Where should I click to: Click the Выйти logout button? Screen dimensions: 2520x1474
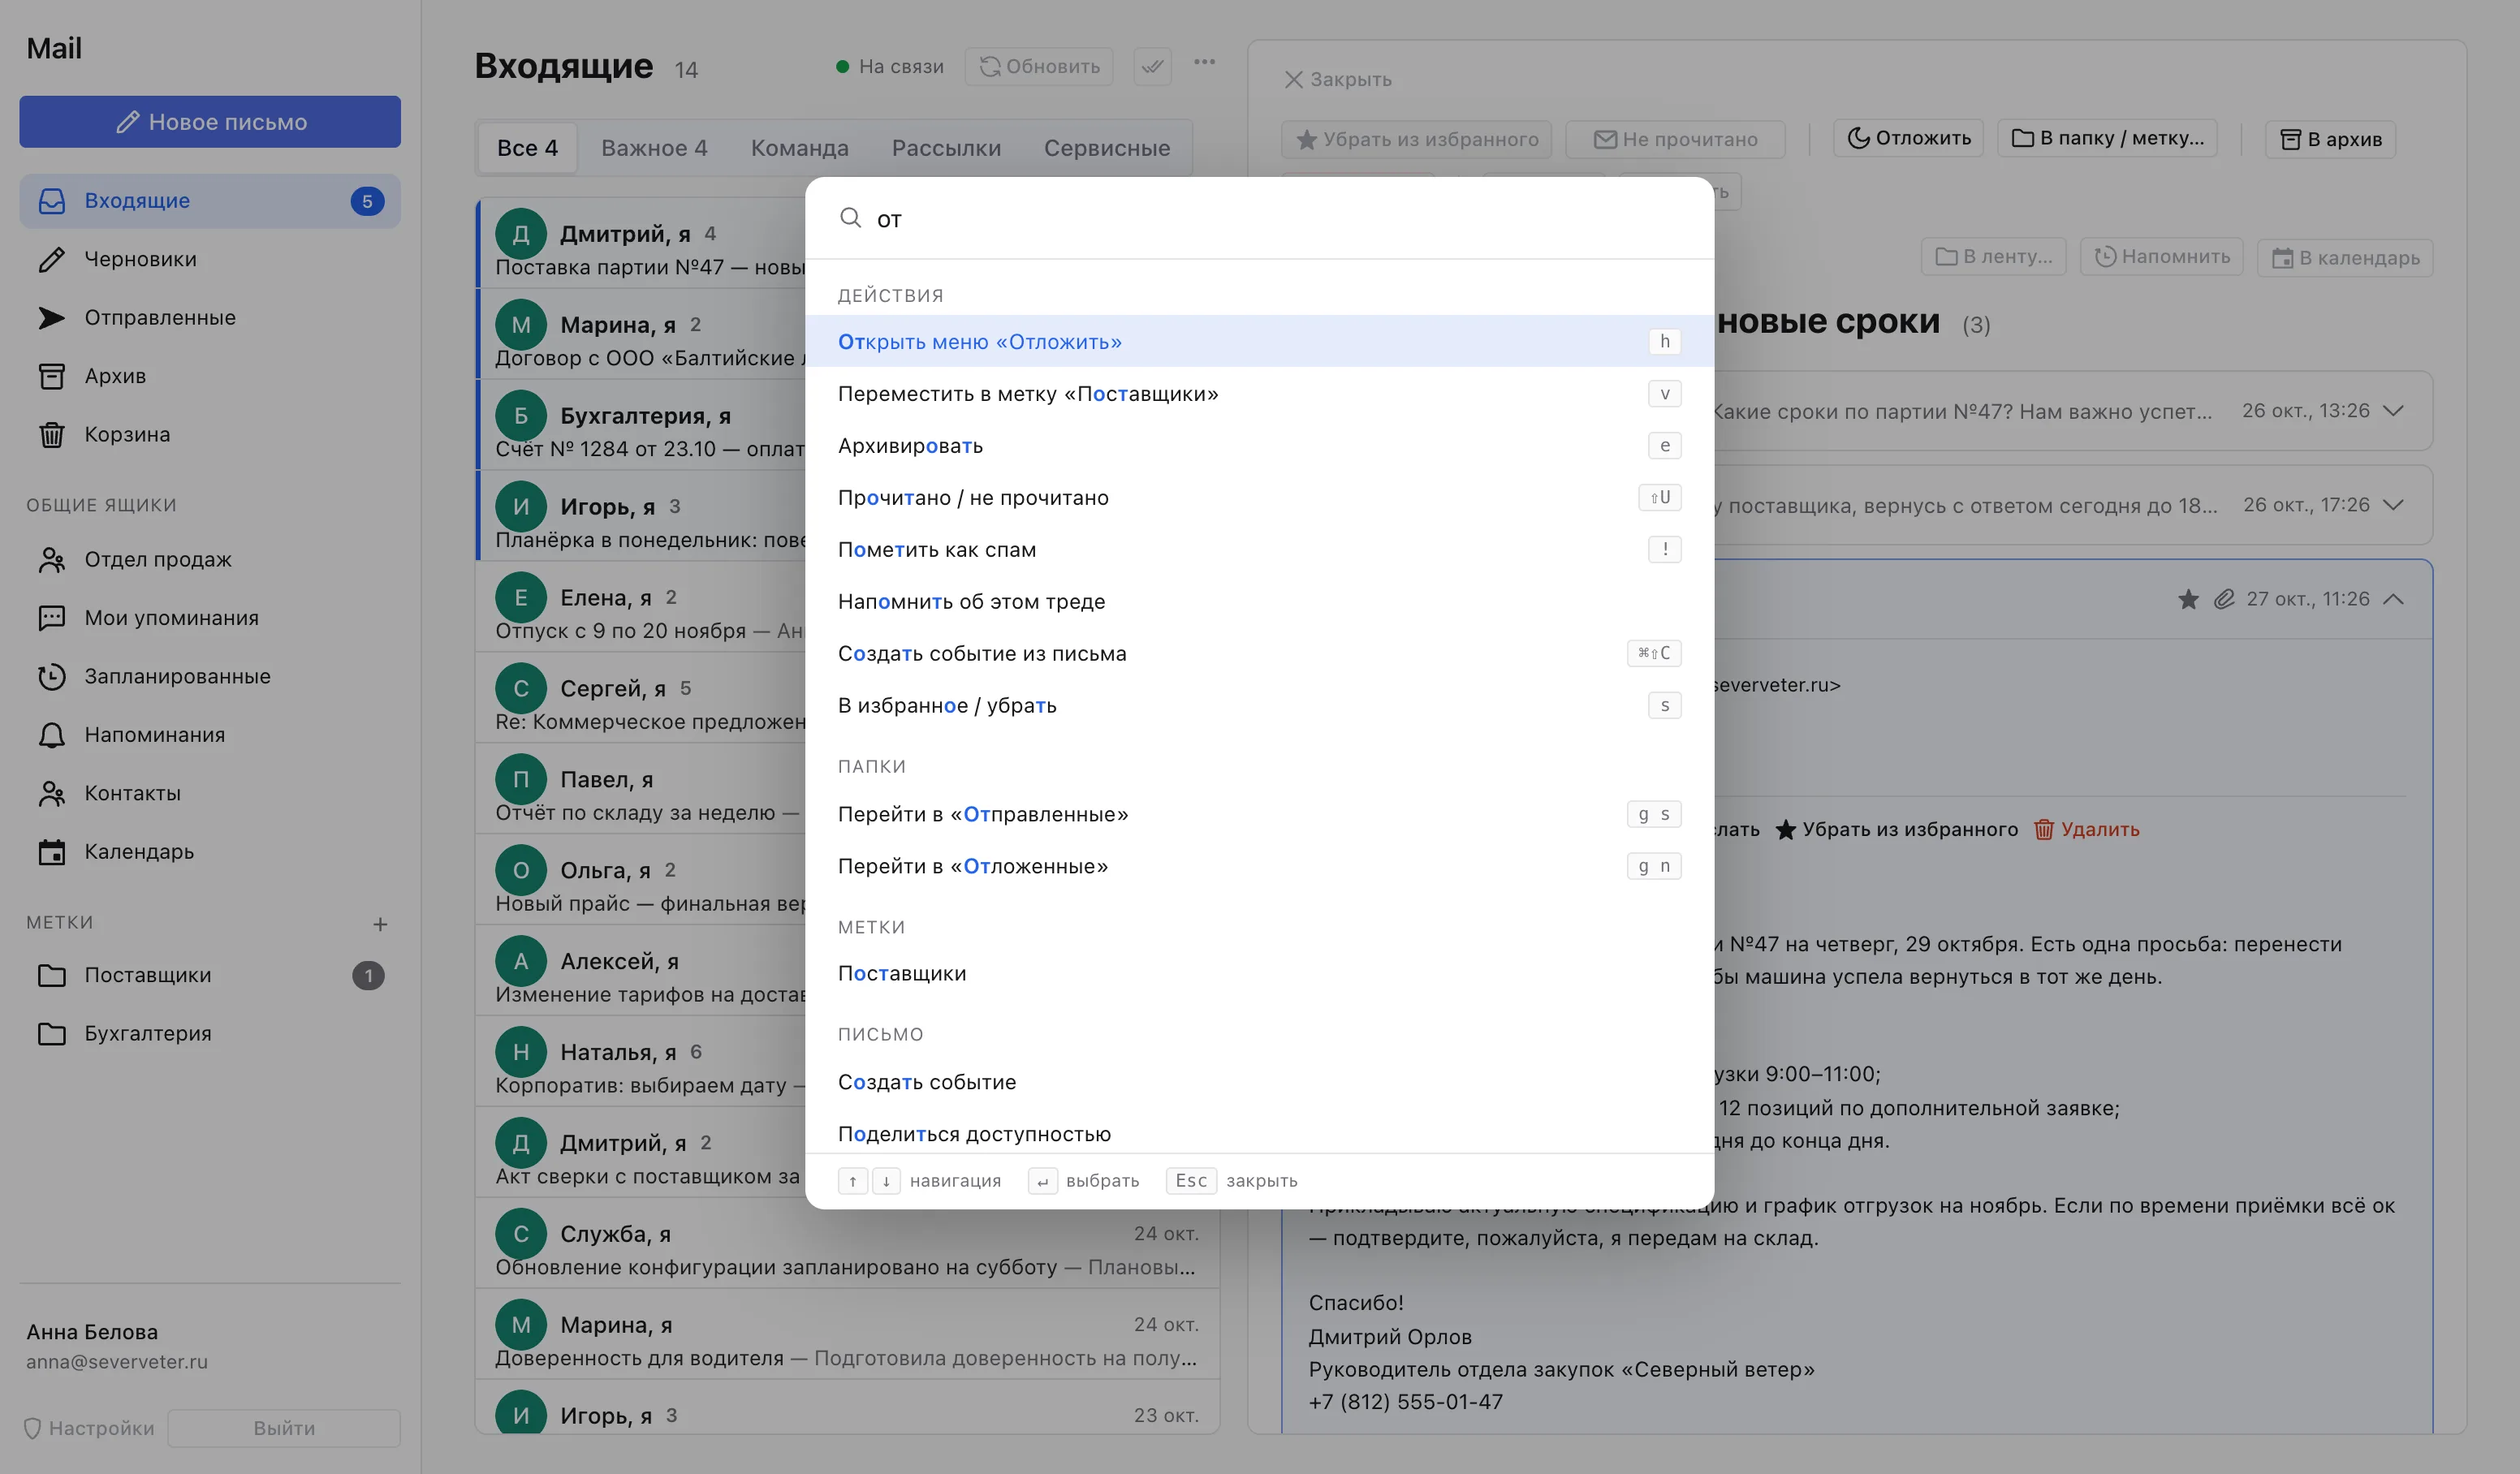tap(284, 1428)
